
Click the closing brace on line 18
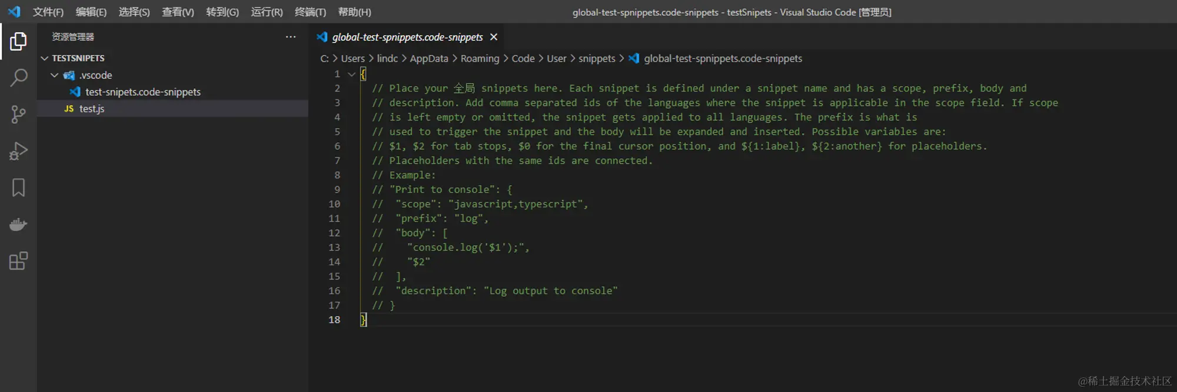point(363,320)
